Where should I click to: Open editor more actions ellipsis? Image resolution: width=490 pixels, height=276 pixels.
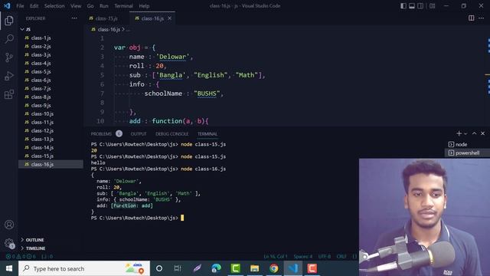click(x=482, y=18)
